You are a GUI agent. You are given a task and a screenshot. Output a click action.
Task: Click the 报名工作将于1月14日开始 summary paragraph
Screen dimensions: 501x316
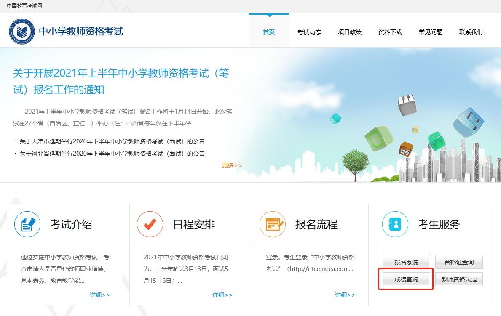coord(122,117)
